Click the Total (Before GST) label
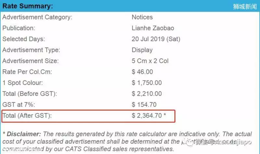The width and height of the screenshot is (260, 154). point(30,94)
